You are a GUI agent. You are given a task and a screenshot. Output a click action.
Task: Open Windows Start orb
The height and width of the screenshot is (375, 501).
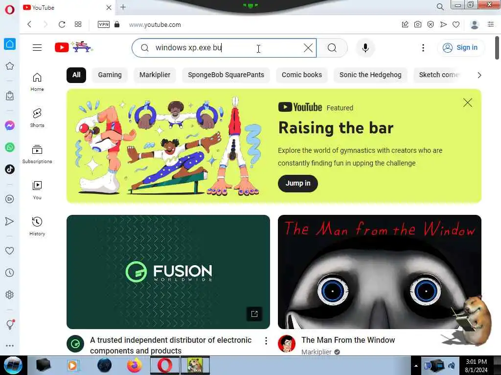(13, 365)
